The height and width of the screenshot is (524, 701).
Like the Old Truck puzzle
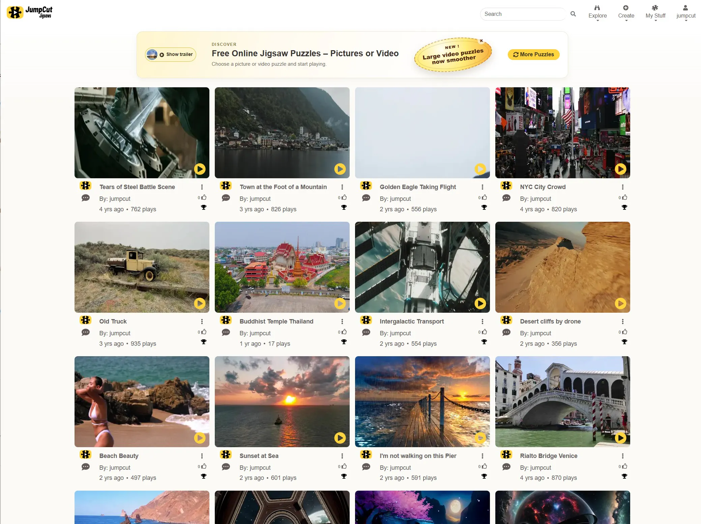pyautogui.click(x=204, y=332)
